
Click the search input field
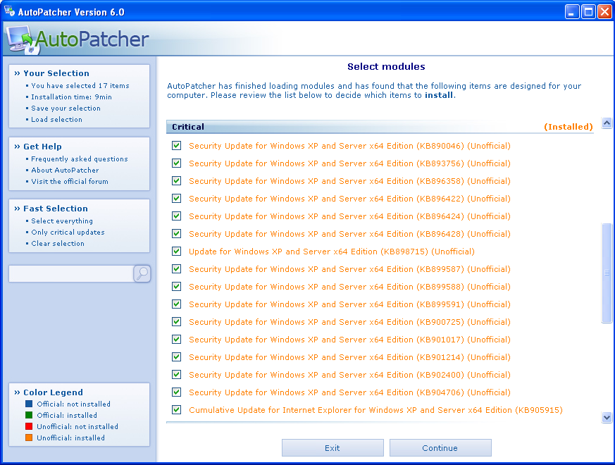coord(71,273)
